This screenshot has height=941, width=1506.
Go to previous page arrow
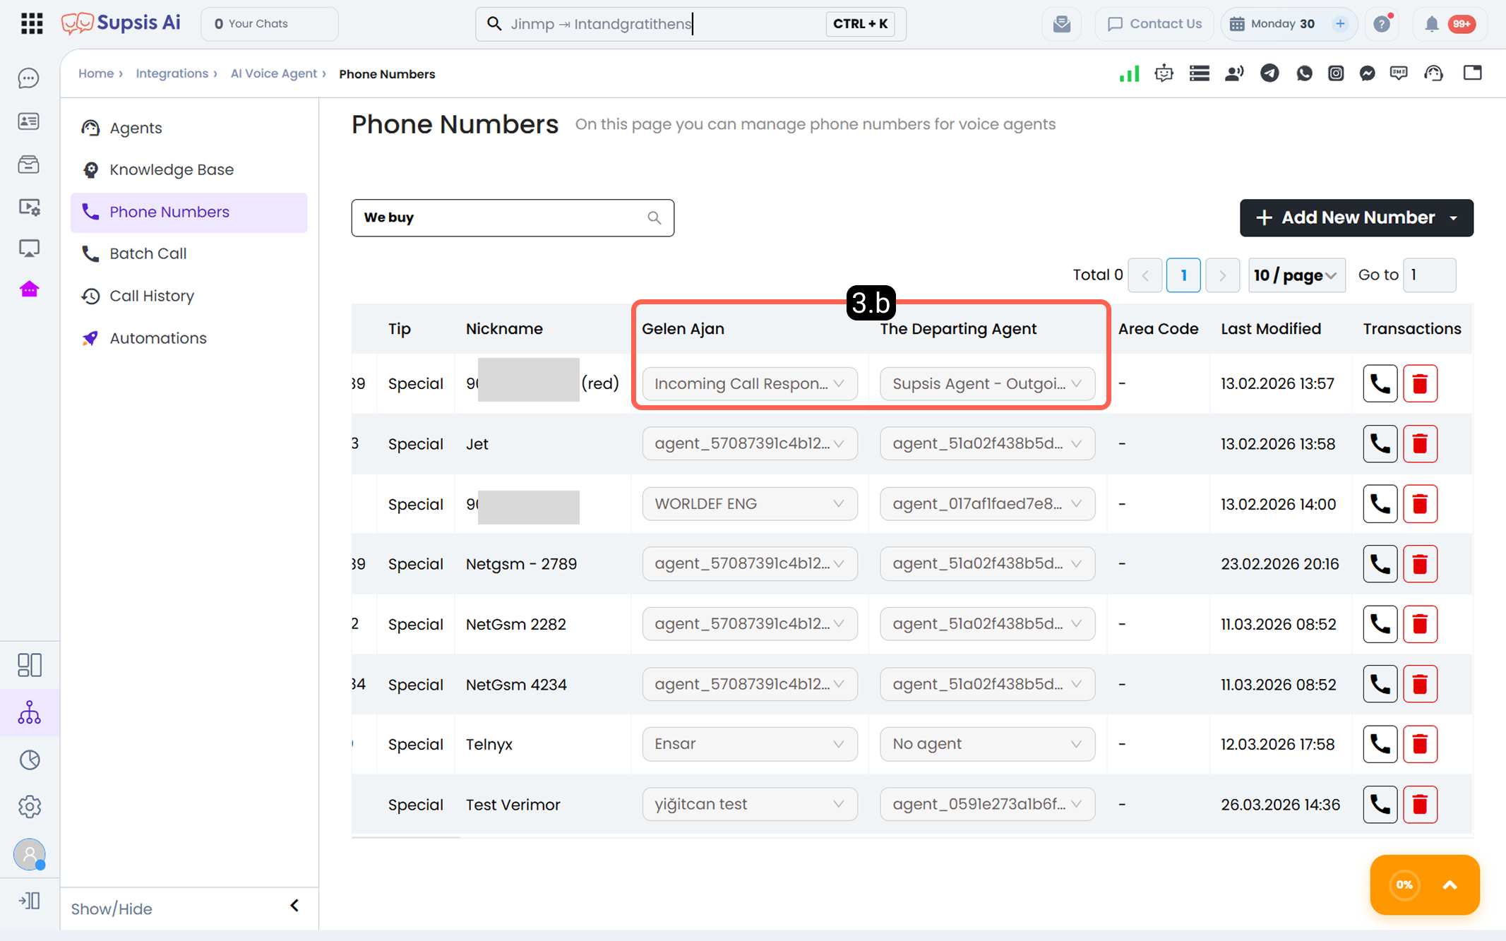tap(1145, 275)
